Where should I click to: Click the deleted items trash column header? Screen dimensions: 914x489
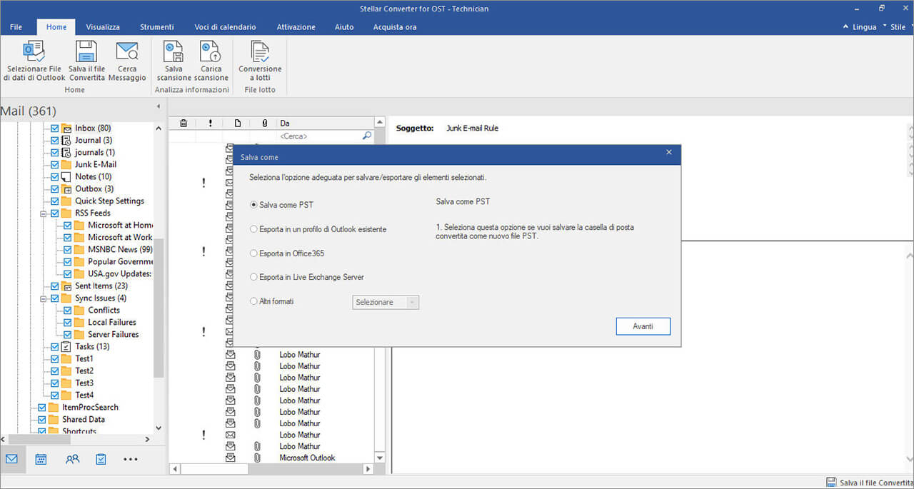coord(184,123)
